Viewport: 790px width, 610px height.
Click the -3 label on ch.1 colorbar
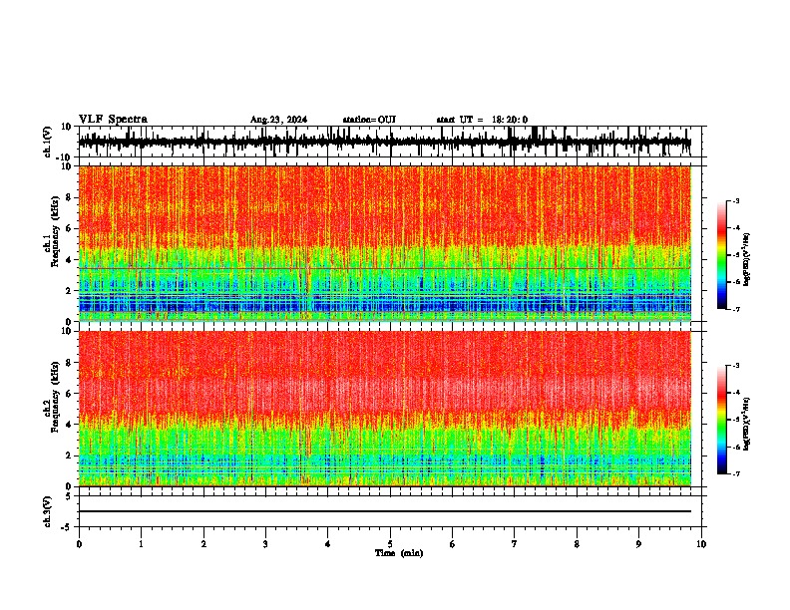tap(735, 200)
